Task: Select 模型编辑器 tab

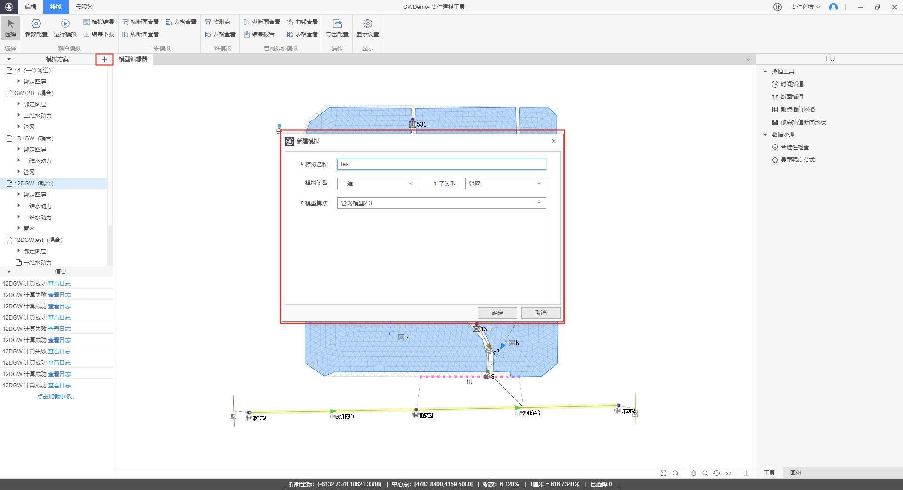Action: [133, 59]
